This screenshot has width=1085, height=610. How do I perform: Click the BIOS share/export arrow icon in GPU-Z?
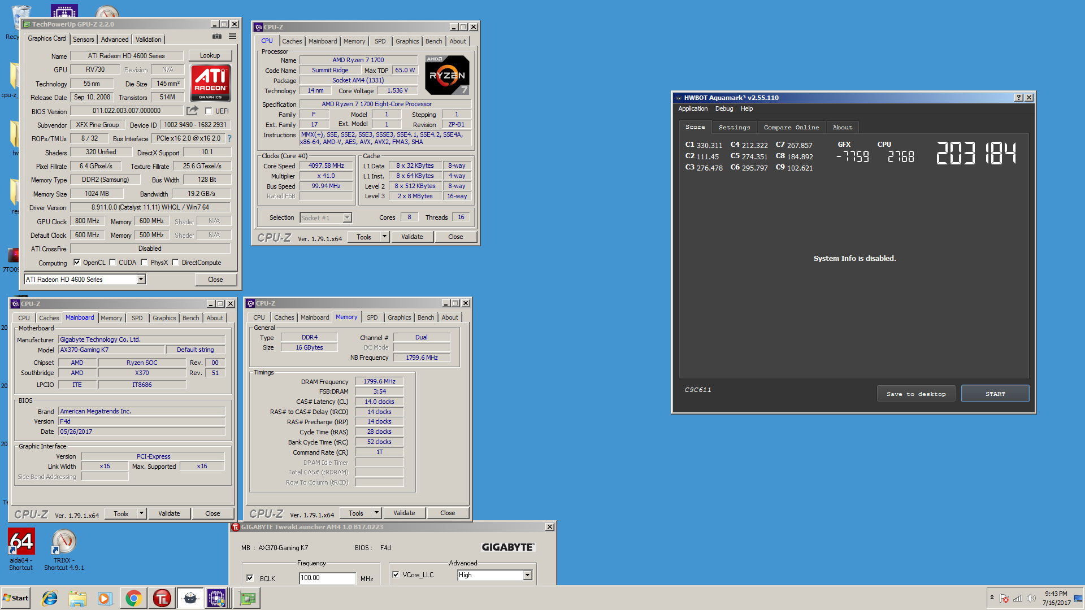[193, 111]
